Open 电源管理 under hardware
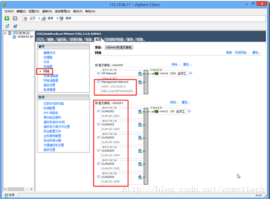Viewport: 270px width, 199px height. tap(49, 90)
